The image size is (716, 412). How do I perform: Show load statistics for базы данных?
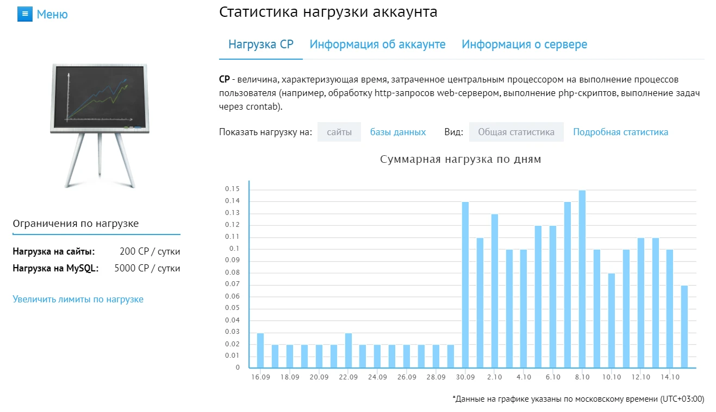point(397,131)
